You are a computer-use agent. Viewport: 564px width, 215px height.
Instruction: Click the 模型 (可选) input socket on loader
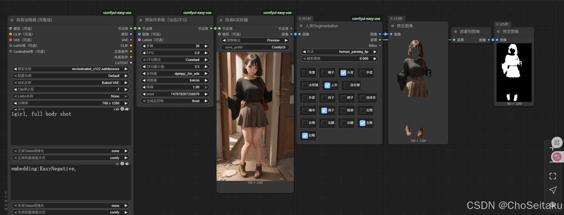point(10,28)
